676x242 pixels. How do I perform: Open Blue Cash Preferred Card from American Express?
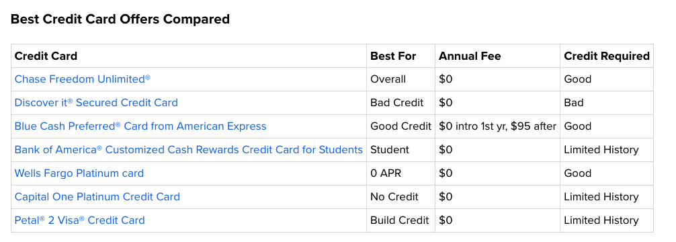coord(140,126)
